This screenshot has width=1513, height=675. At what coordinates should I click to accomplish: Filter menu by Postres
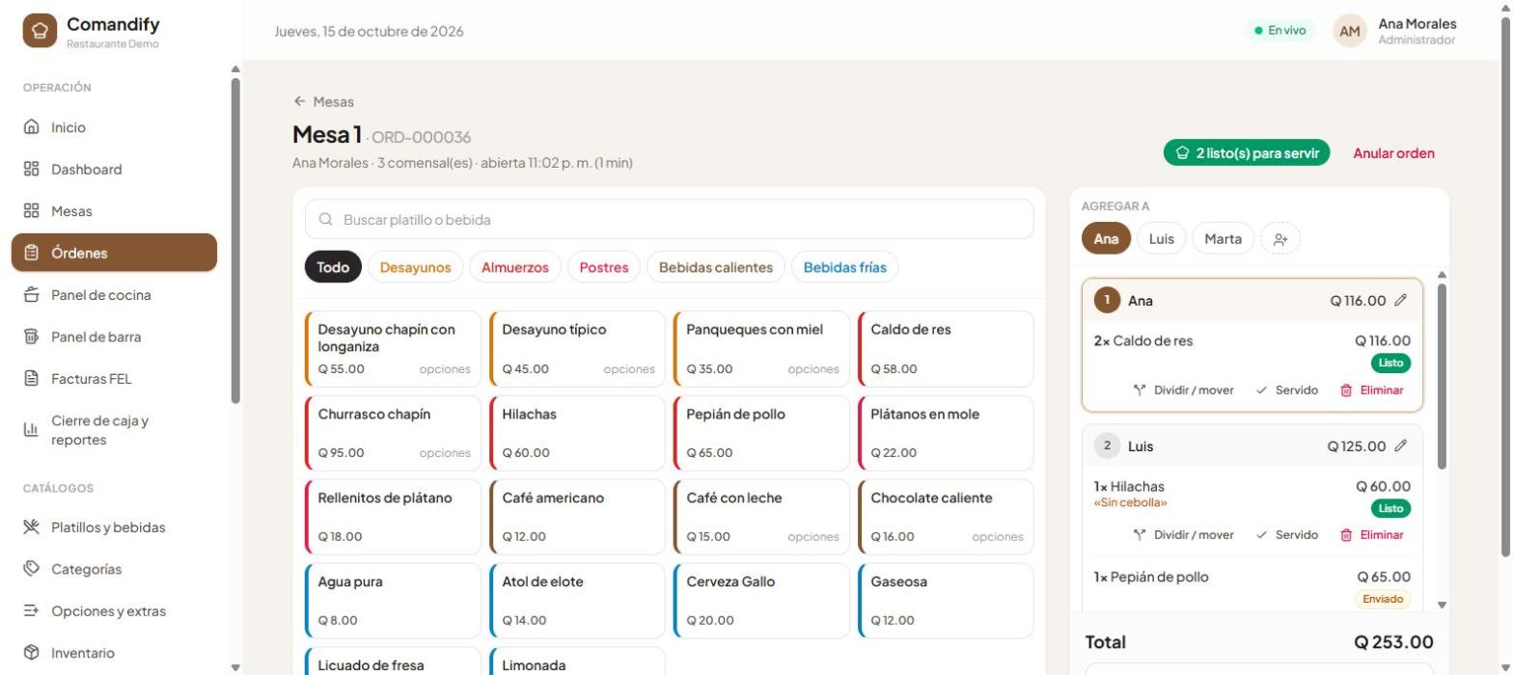pyautogui.click(x=604, y=268)
